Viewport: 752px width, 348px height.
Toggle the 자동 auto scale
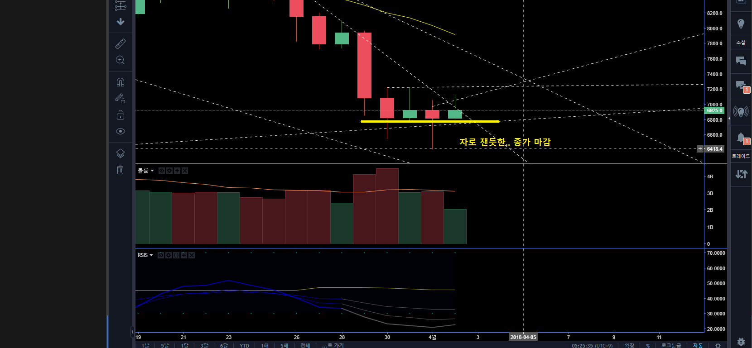click(698, 345)
